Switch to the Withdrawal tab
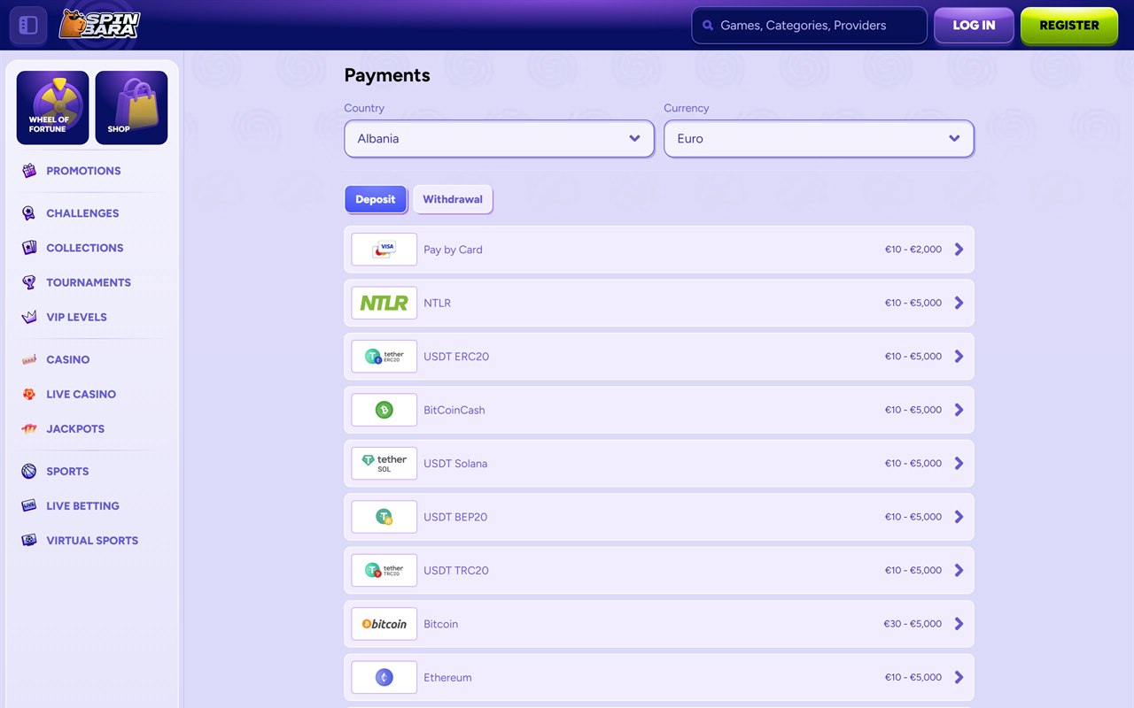1134x708 pixels. [453, 199]
